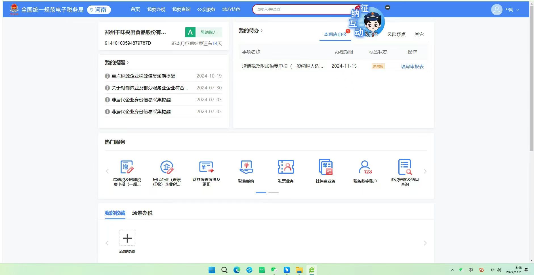
Task: Click the 添加收藏 plus icon
Action: pyautogui.click(x=127, y=238)
